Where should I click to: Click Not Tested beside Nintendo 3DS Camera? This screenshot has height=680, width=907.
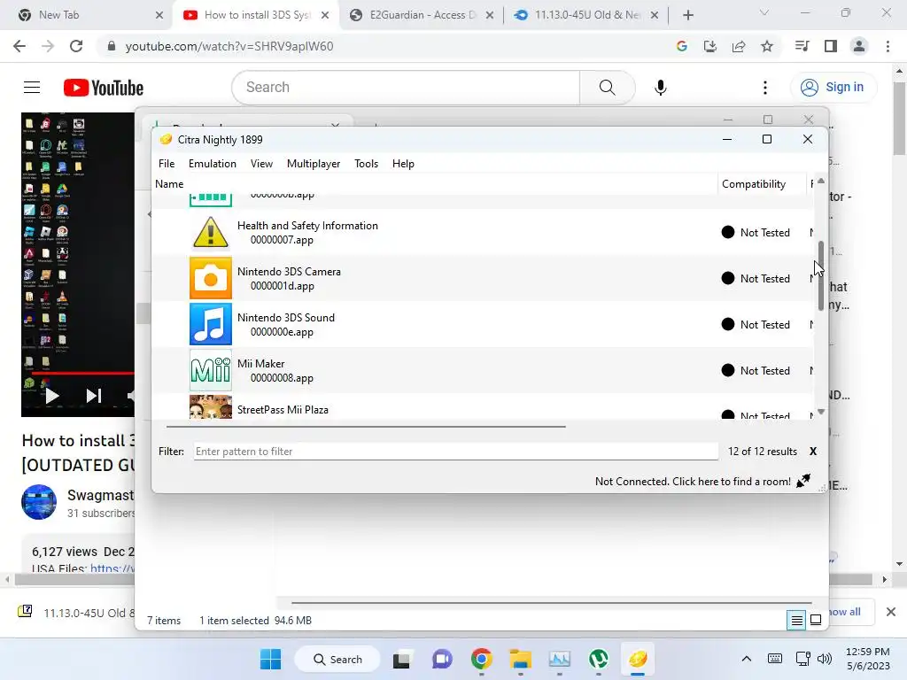(764, 279)
